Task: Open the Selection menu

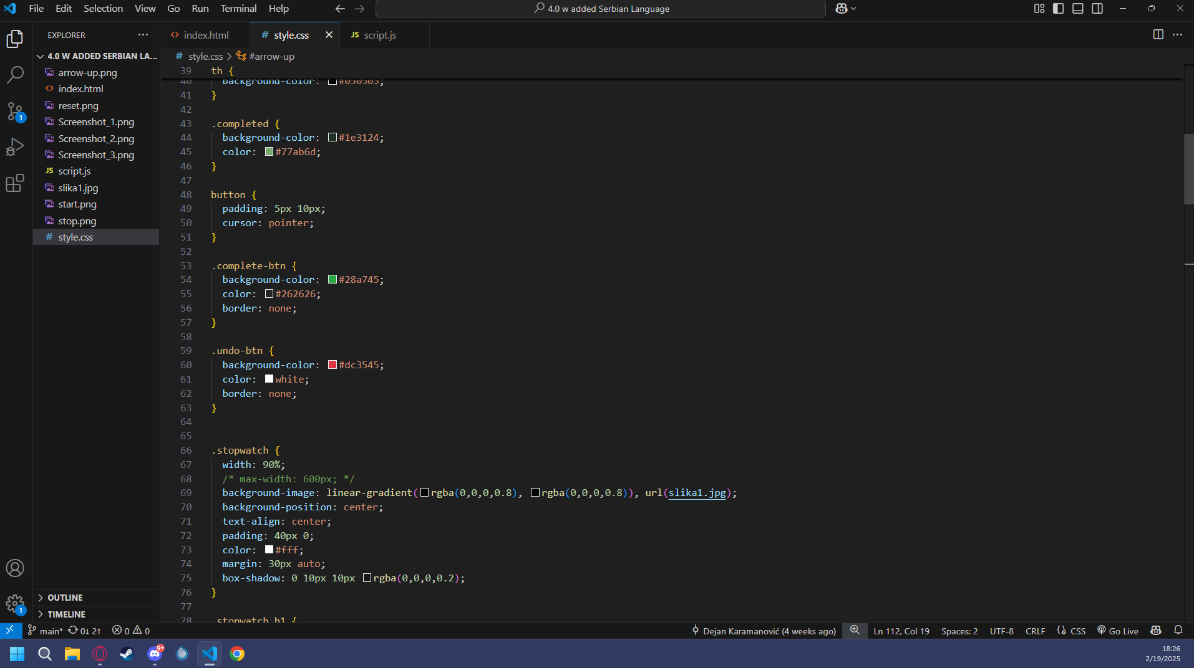Action: pyautogui.click(x=103, y=9)
